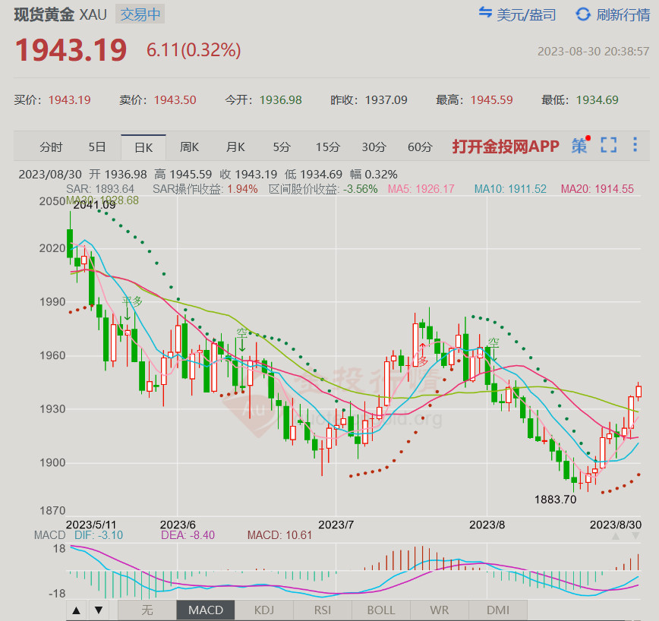Click the down arrow below the MACD chart
Screen dimensions: 659x621
coord(98,610)
